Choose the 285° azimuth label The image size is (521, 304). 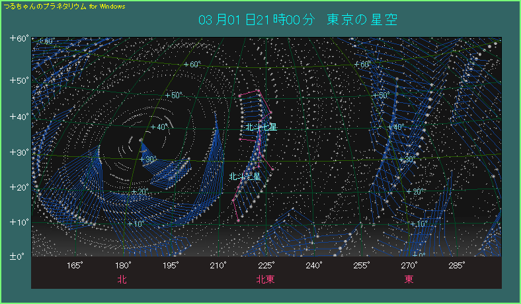pos(457,265)
